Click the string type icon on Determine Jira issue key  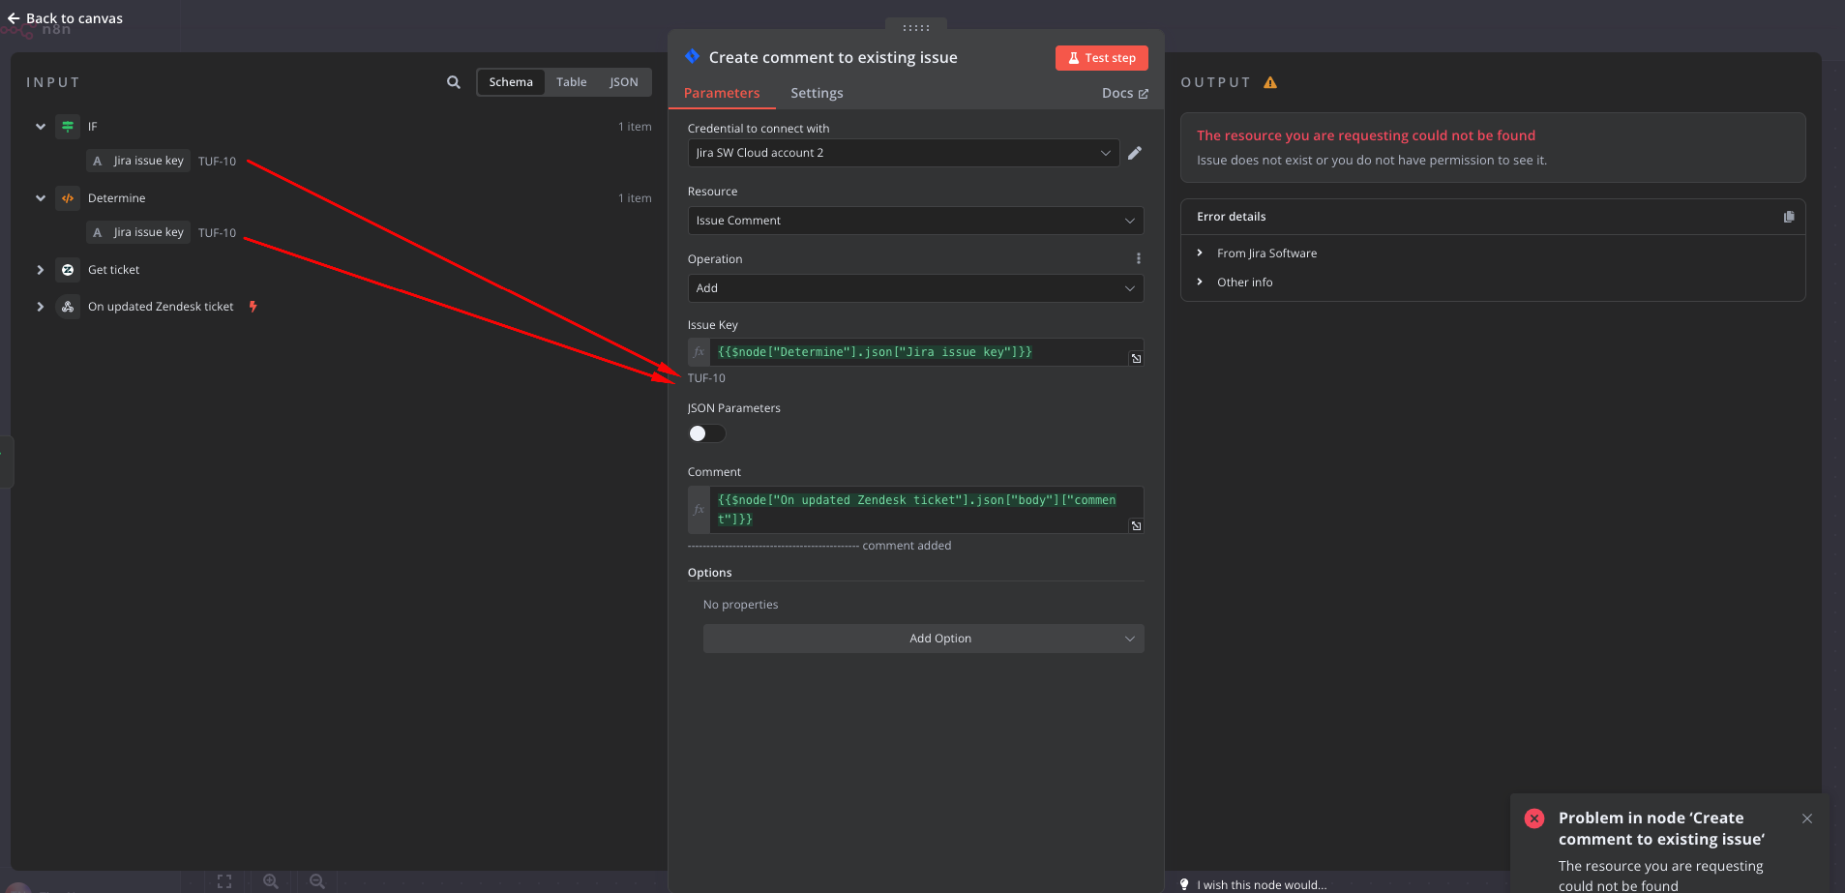click(97, 233)
